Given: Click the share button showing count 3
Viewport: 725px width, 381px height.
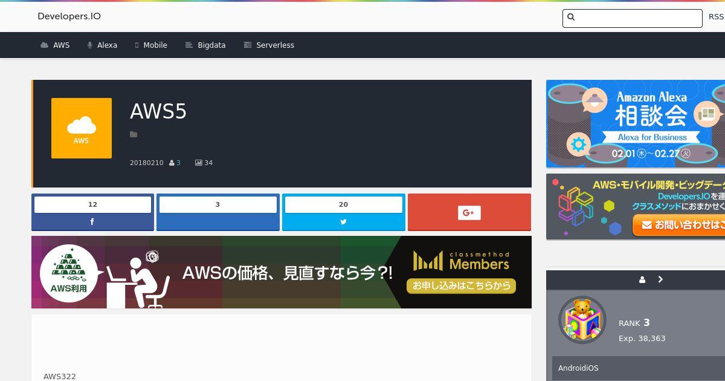Looking at the screenshot, I should [218, 212].
